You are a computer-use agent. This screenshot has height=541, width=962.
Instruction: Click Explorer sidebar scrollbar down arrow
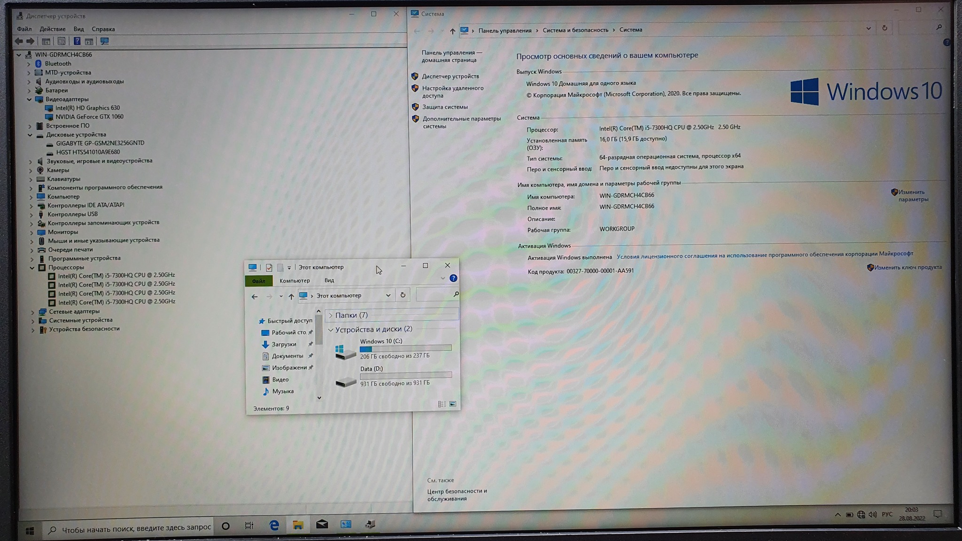(319, 398)
